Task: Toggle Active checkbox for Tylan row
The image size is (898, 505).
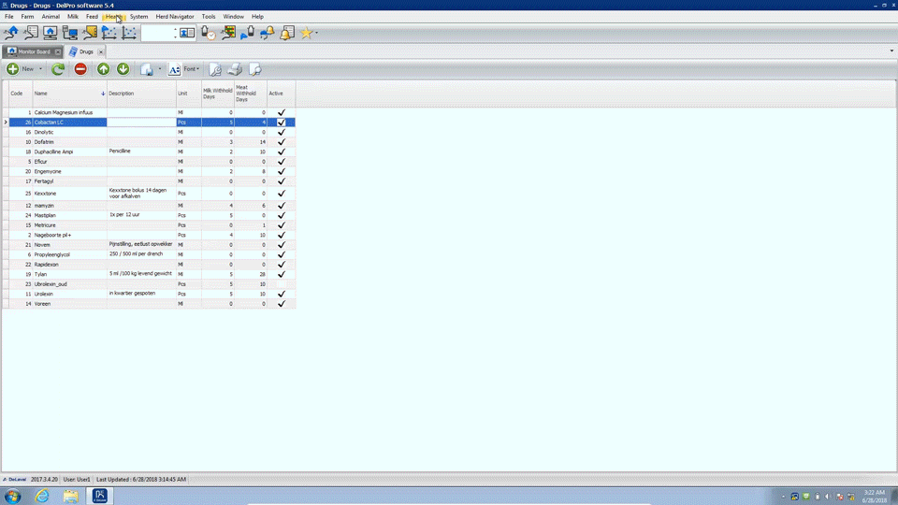Action: pyautogui.click(x=281, y=274)
